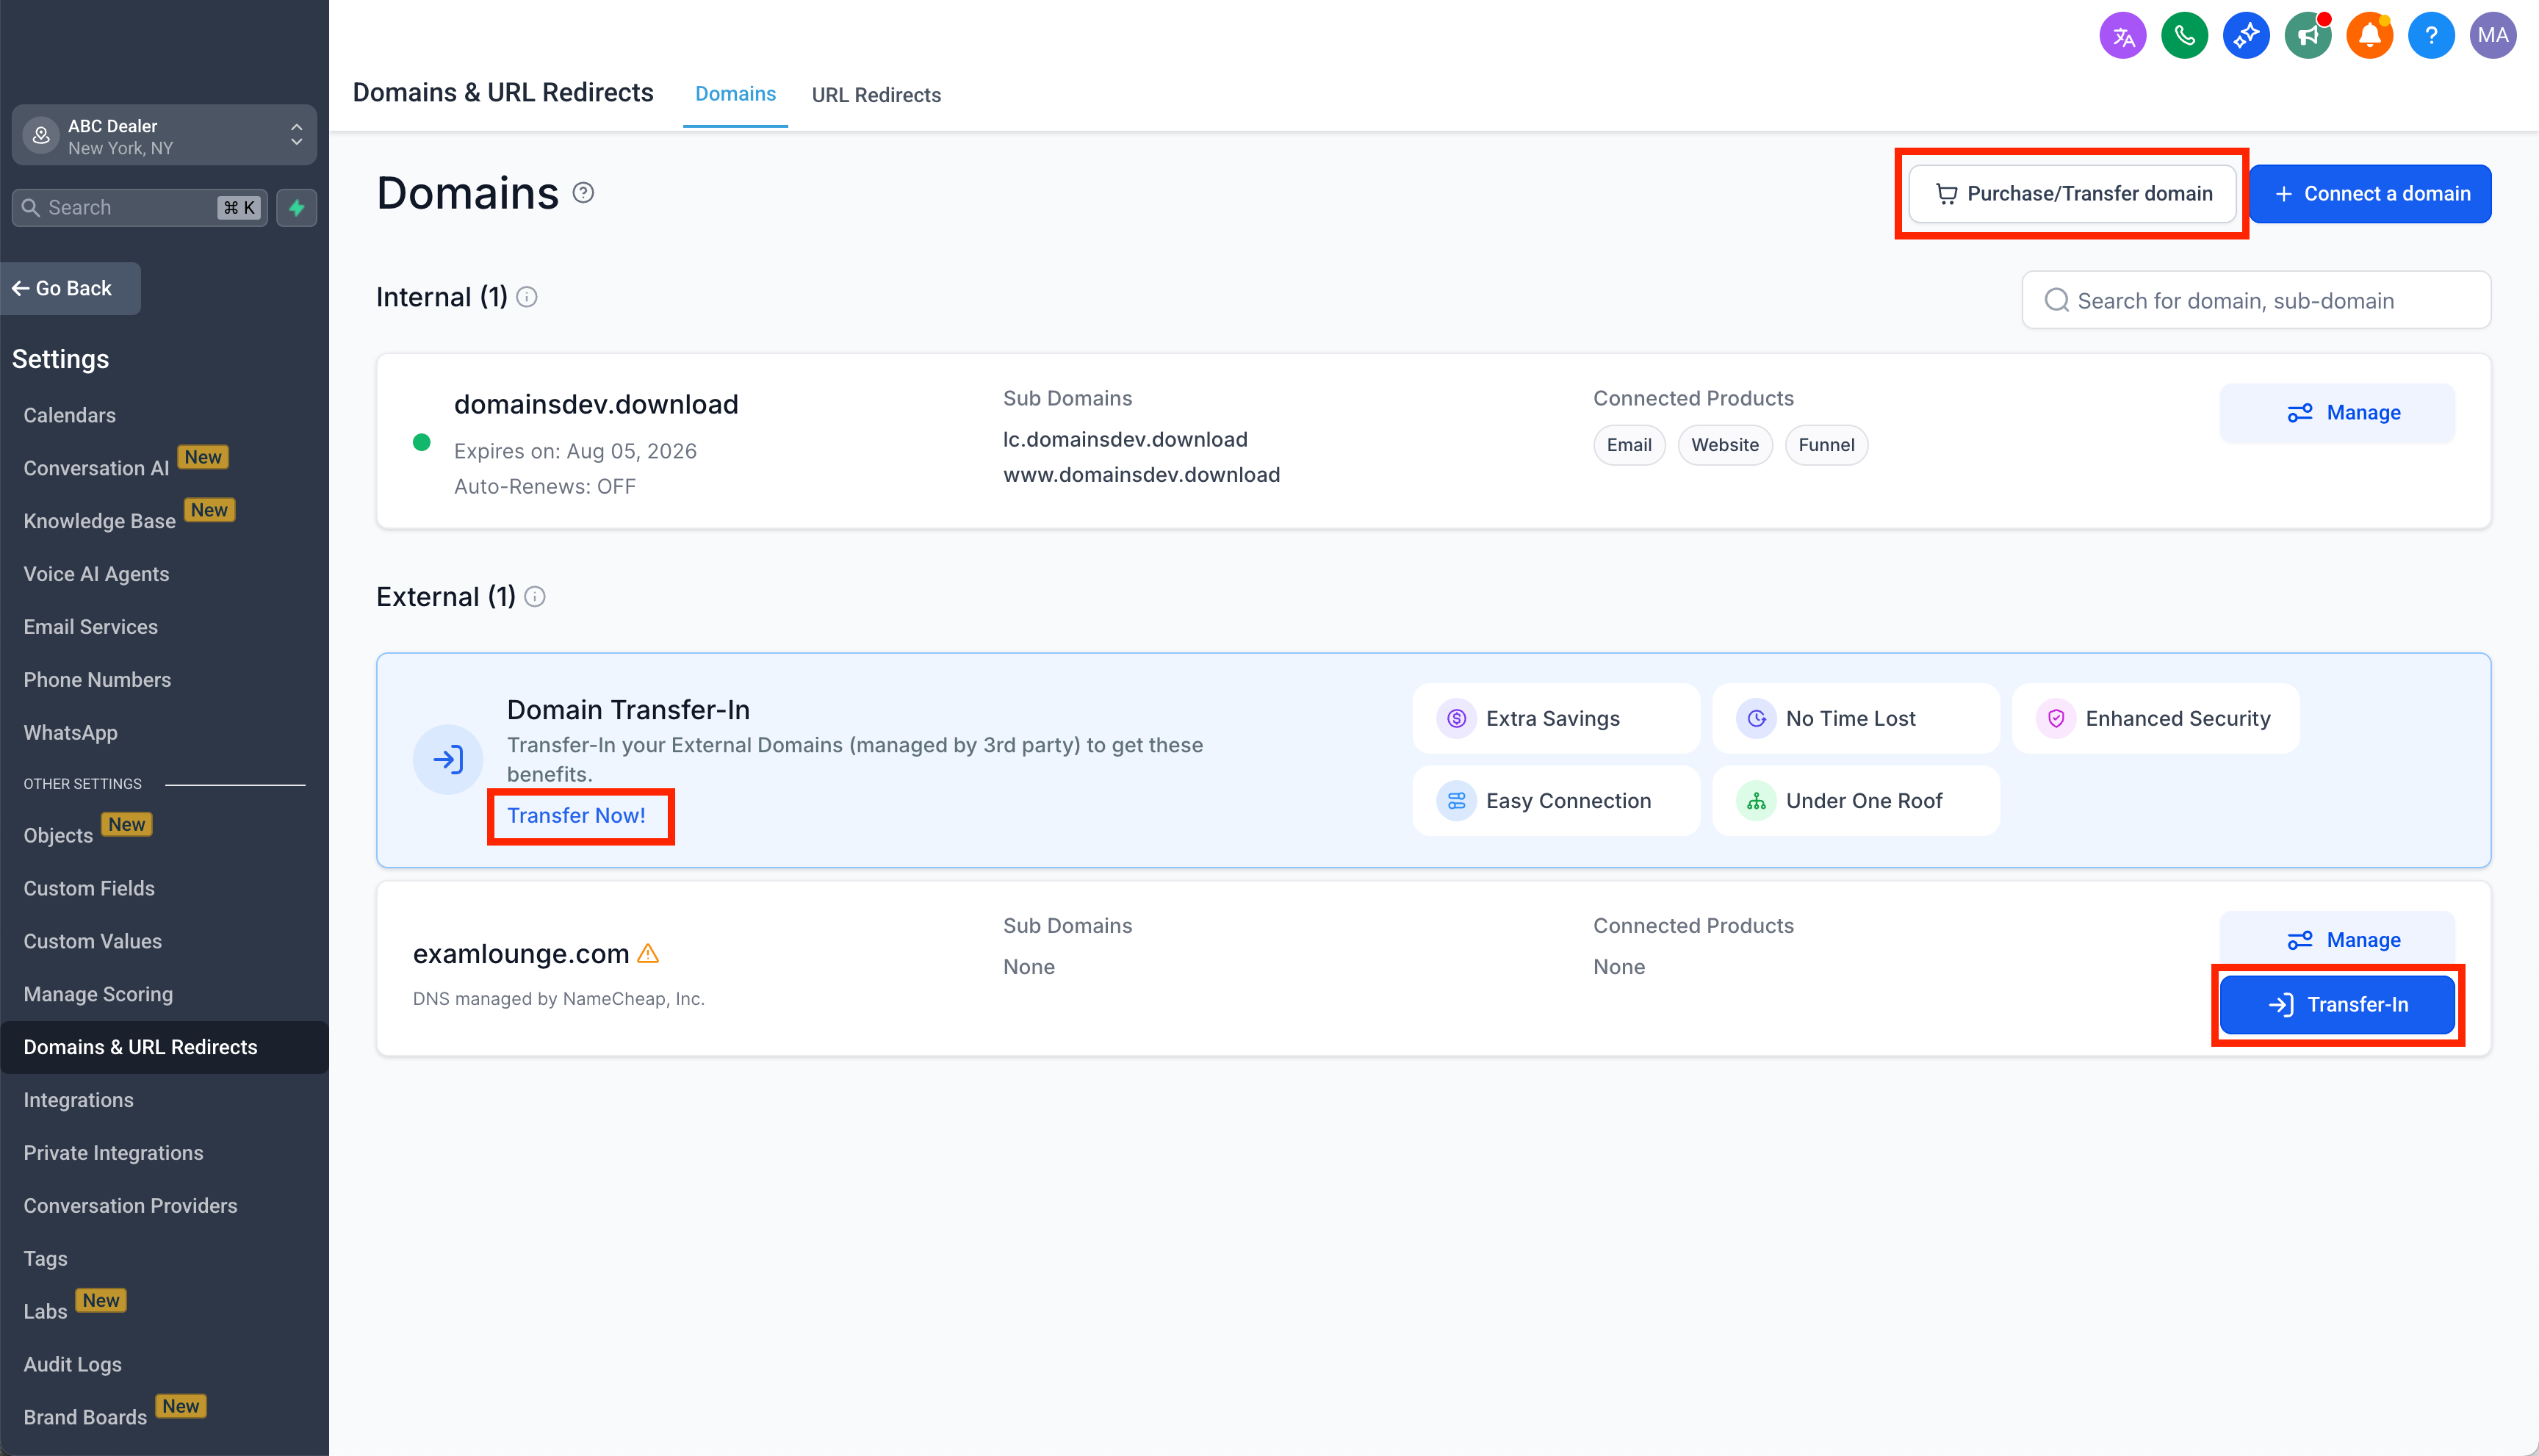
Task: Click the blue help question icon
Action: (2431, 36)
